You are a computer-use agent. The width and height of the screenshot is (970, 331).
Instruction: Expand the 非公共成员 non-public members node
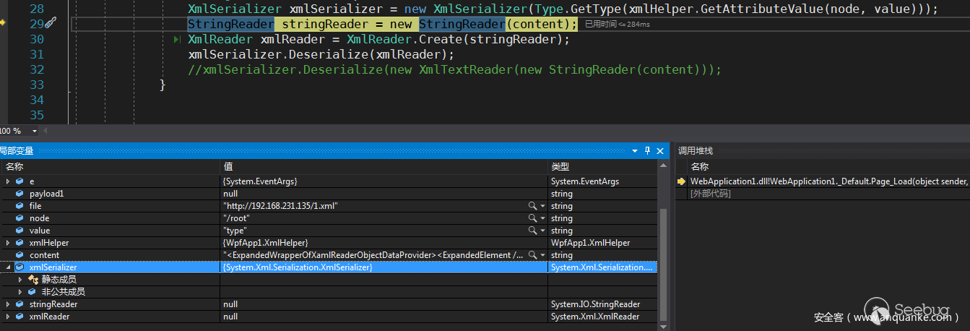(x=20, y=292)
